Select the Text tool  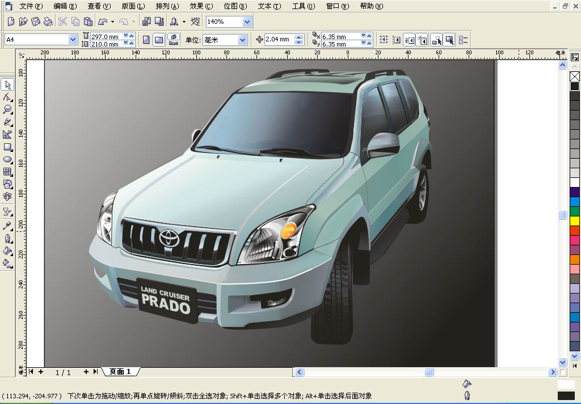[x=8, y=197]
